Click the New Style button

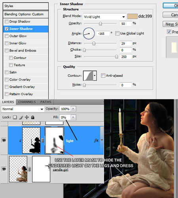[170, 24]
